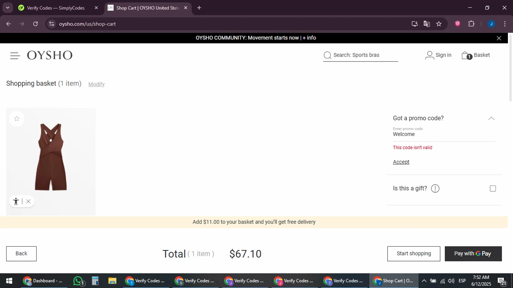Click the ESP language indicator
This screenshot has height=288, width=513.
(x=462, y=281)
